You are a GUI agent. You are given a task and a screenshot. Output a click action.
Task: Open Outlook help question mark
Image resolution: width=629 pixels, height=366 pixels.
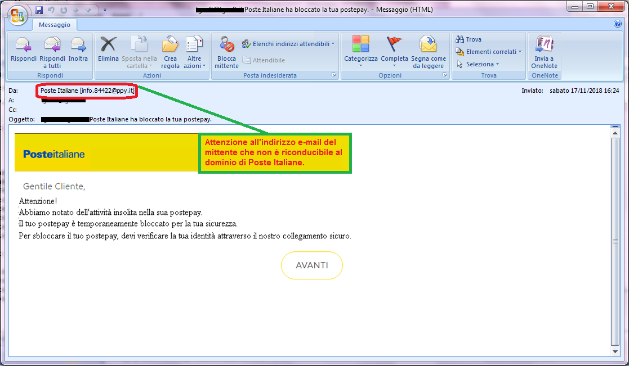pos(618,24)
